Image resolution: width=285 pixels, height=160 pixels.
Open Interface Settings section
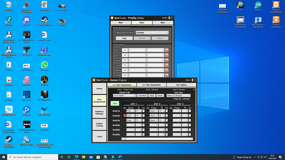pyautogui.click(x=99, y=113)
